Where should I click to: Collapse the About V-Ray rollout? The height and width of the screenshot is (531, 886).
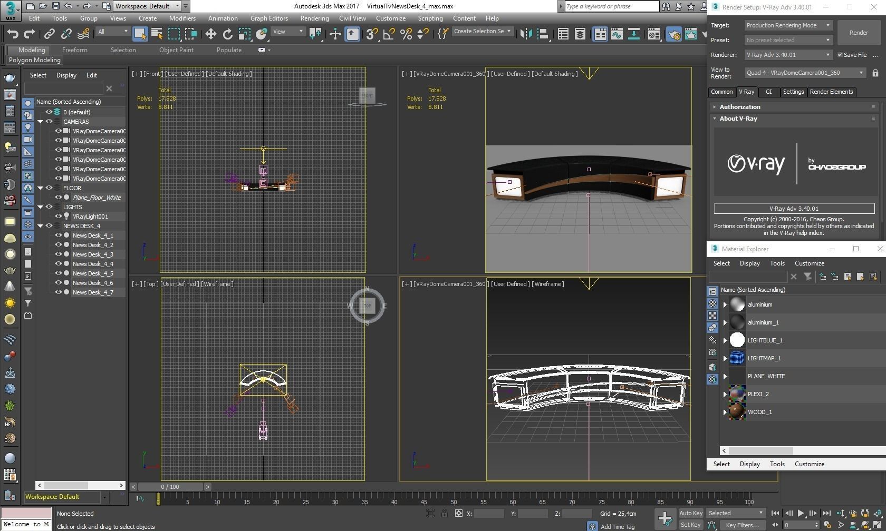pyautogui.click(x=794, y=119)
